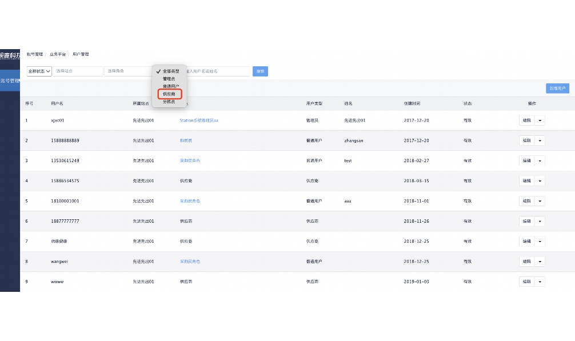Pick 普通用户 in the type dropdown list

tap(170, 86)
